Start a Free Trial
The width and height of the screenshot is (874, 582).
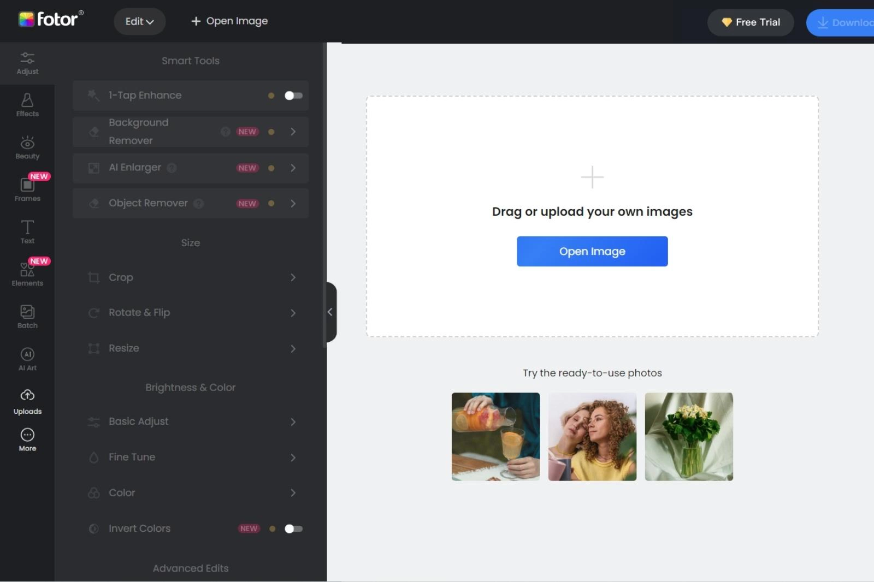pyautogui.click(x=750, y=22)
